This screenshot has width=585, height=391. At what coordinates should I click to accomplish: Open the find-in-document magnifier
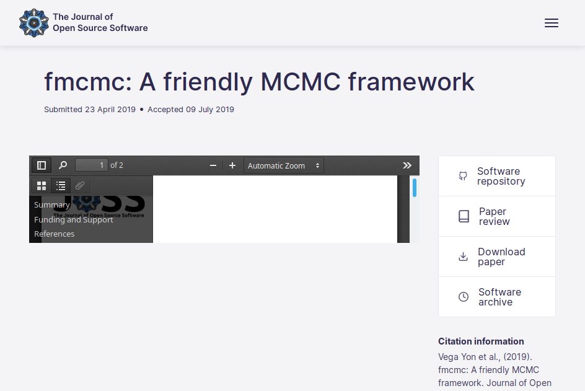pyautogui.click(x=63, y=165)
